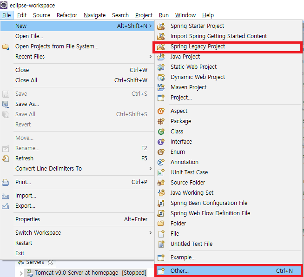Click the Static Web Project globe icon
Image resolution: width=304 pixels, height=277 pixels.
[161, 67]
